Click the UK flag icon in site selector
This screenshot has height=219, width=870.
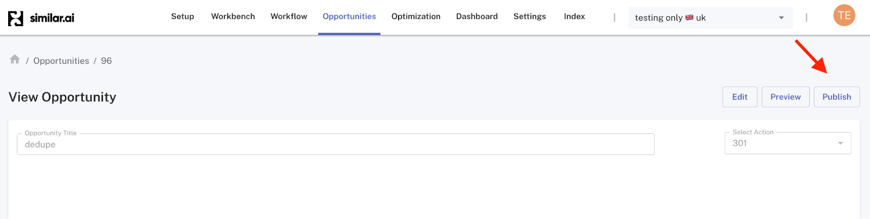(x=689, y=17)
